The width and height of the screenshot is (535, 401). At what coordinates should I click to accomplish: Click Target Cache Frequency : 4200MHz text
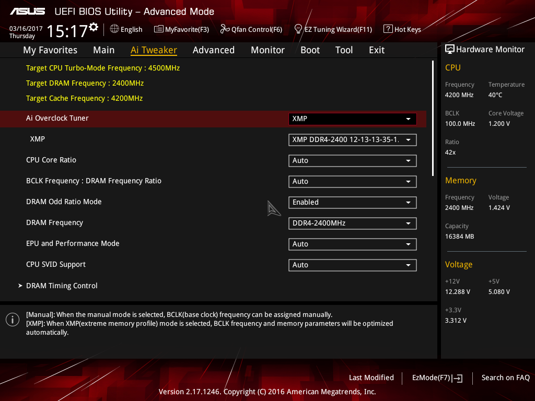[84, 98]
